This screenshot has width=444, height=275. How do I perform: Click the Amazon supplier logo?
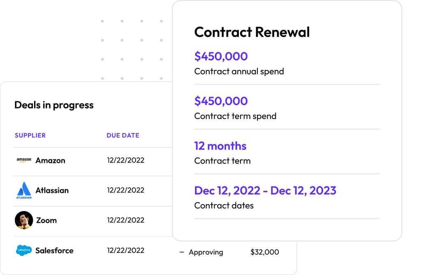click(x=24, y=161)
